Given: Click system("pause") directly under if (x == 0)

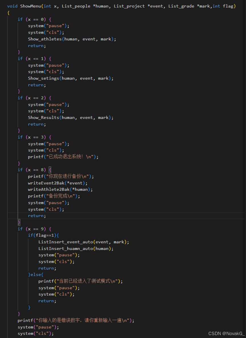Looking at the screenshot, I should [x=49, y=26].
